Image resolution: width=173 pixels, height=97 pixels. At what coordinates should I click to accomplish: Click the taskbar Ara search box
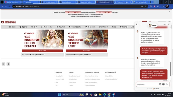pyautogui.click(x=73, y=94)
